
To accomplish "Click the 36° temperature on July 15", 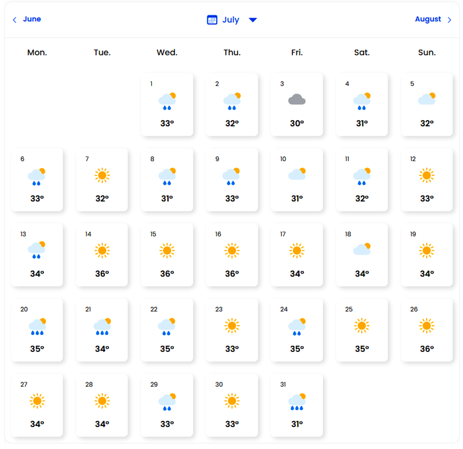I will [167, 274].
